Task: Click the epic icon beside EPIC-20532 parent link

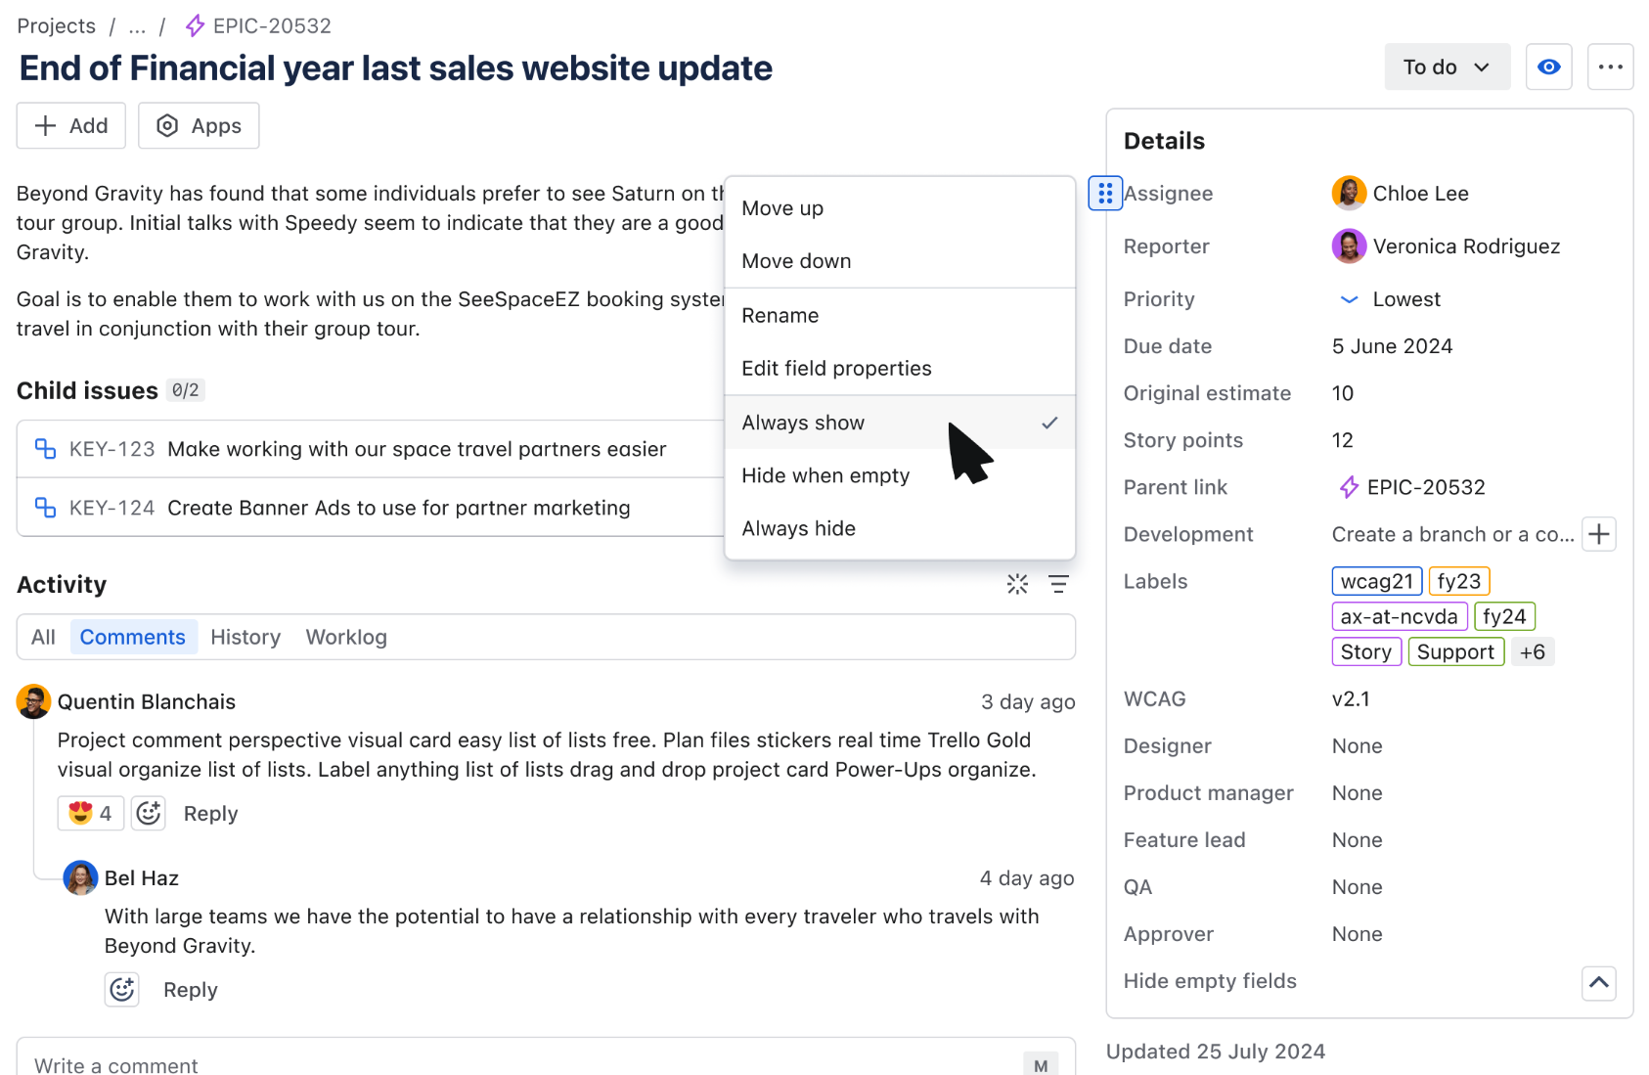Action: 1349,486
